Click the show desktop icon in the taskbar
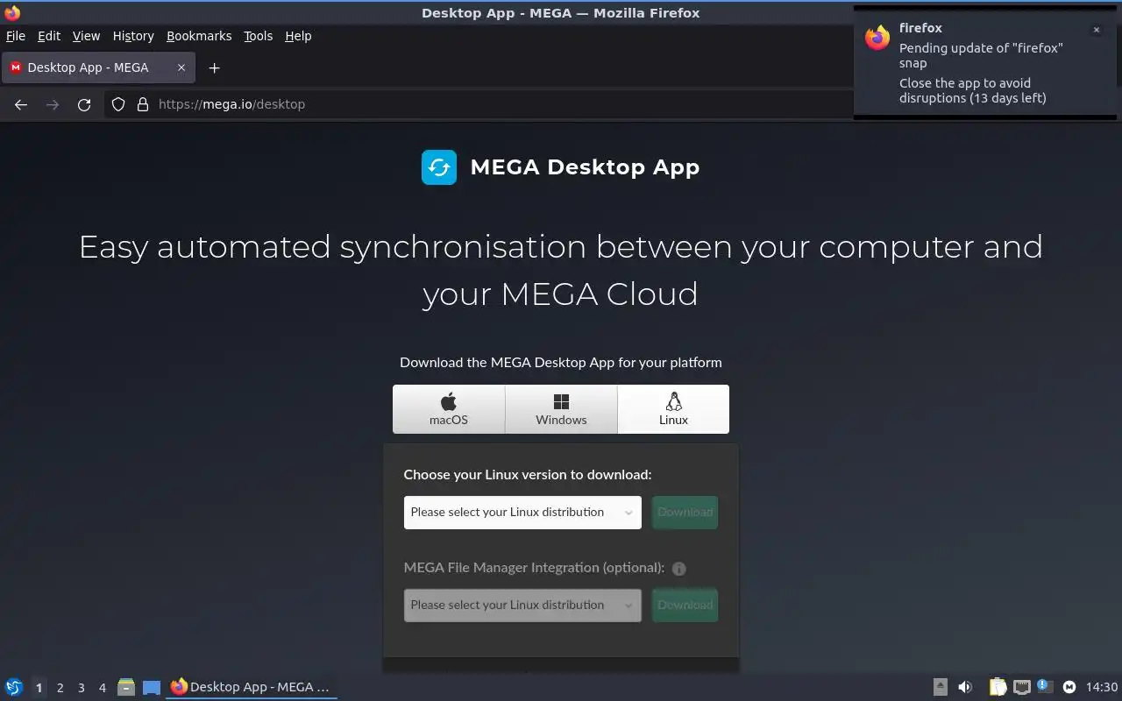Image resolution: width=1122 pixels, height=701 pixels. (x=152, y=687)
